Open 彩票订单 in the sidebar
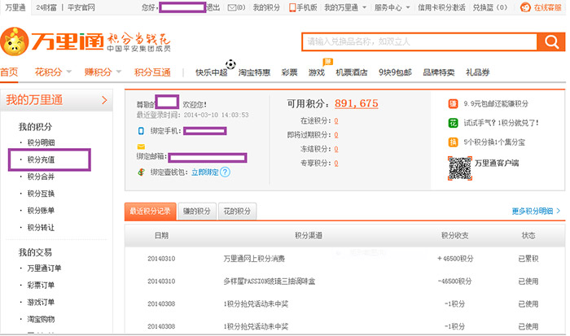Screen dimensions: 570x336 pos(41,285)
